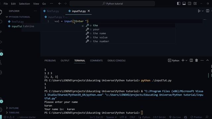Go forward with the right arrow
Image resolution: width=212 pixels, height=119 pixels.
[x=66, y=4]
